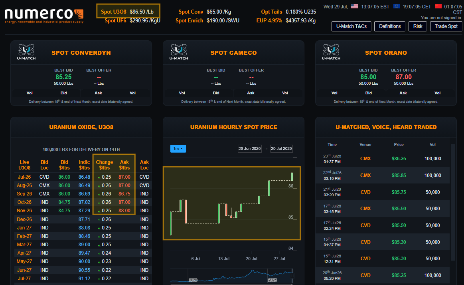Click the Price column header in trades table
The height and width of the screenshot is (285, 464).
coord(399,145)
